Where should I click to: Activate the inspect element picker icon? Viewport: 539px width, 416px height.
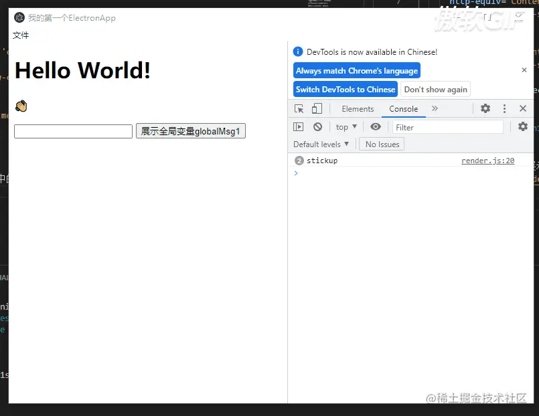coord(299,109)
